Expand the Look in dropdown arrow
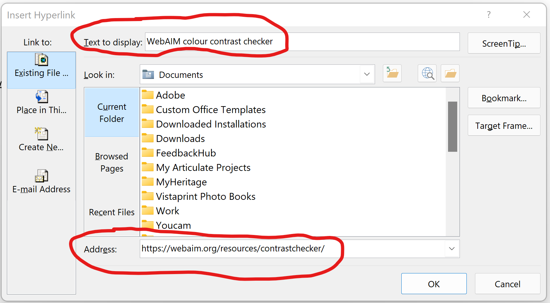Viewport: 550px width, 303px height. coord(367,74)
